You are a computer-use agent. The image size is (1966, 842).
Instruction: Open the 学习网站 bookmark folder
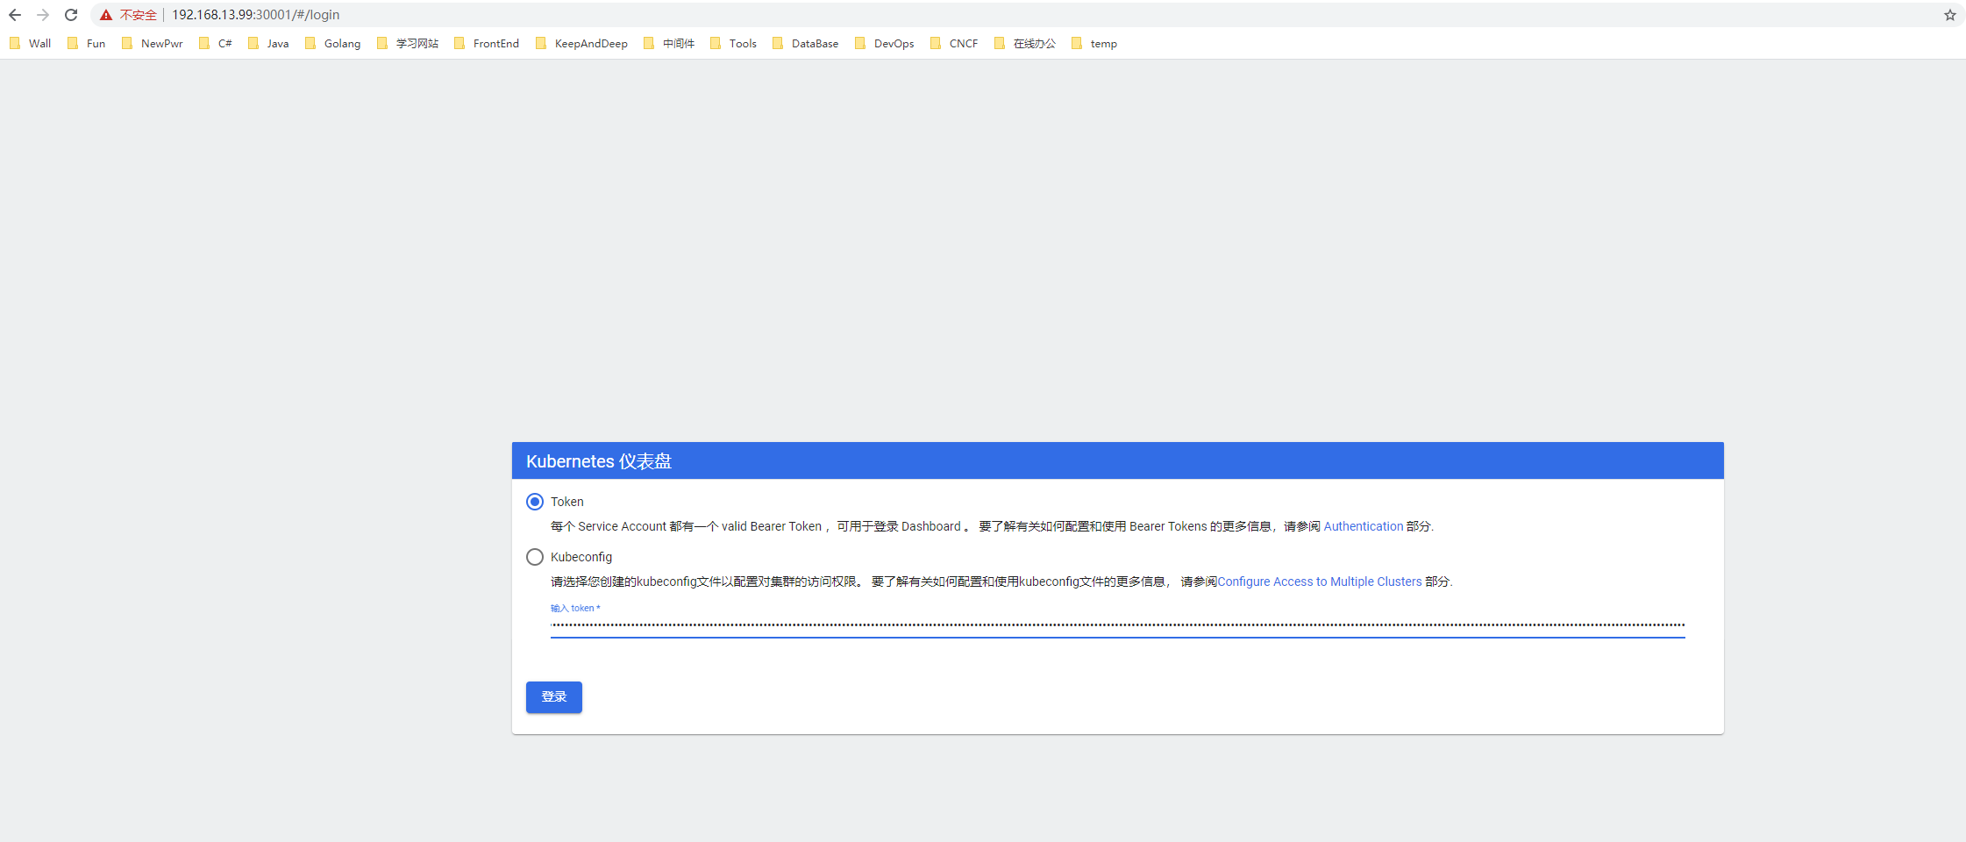pos(407,43)
